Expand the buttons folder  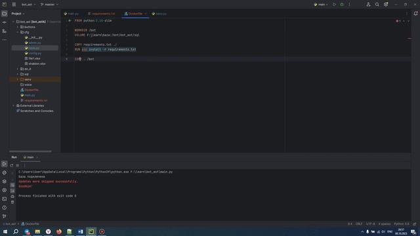coord(18,27)
